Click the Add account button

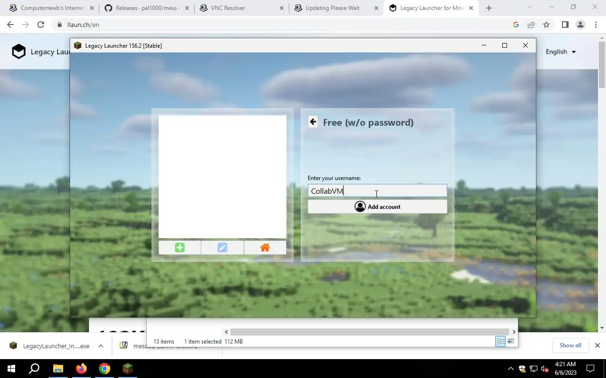pyautogui.click(x=377, y=206)
